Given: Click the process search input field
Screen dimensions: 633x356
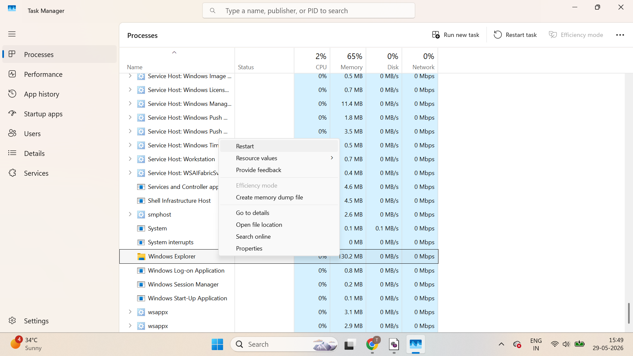Looking at the screenshot, I should 309,11.
